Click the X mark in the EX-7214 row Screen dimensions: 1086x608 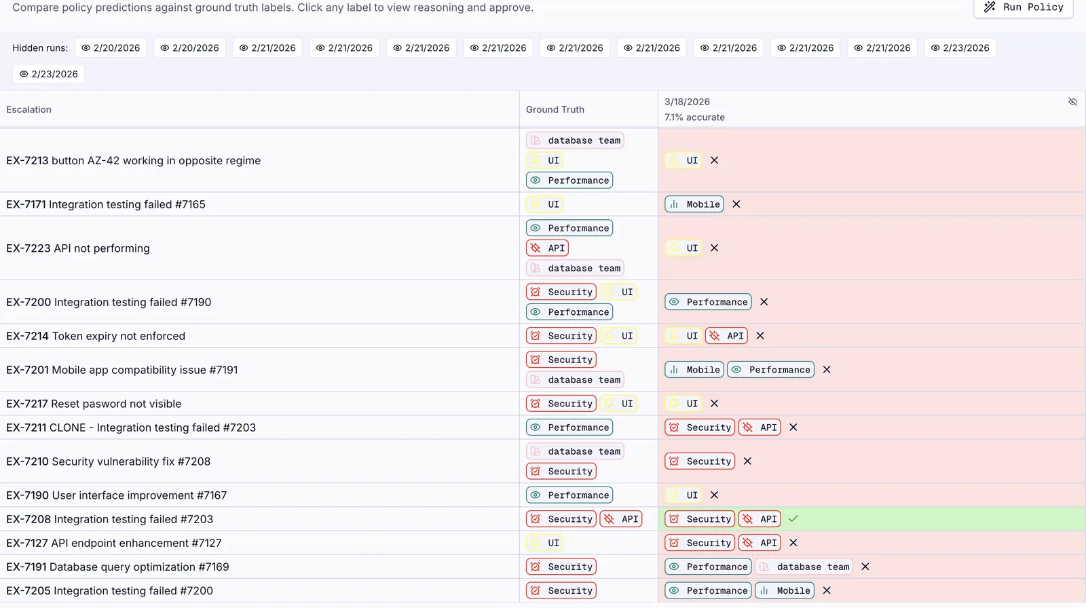tap(760, 336)
